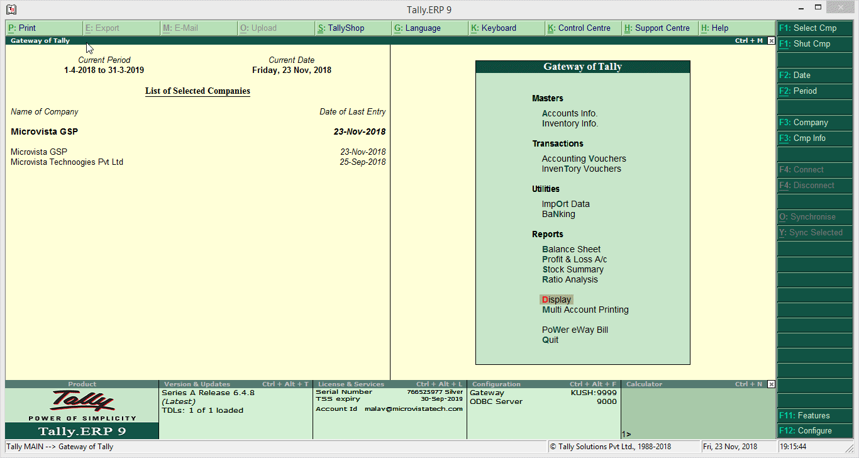This screenshot has height=458, width=859.
Task: Select Quit in Gateway menu
Action: click(550, 340)
